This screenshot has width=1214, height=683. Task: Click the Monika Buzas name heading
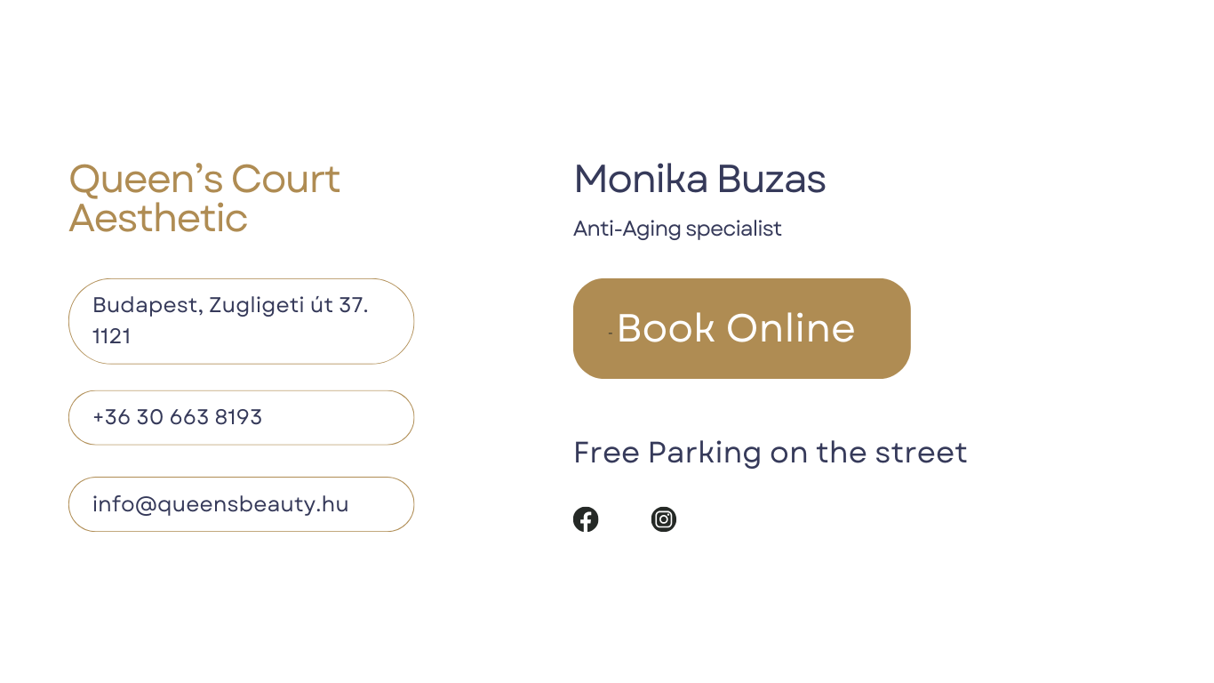click(700, 179)
